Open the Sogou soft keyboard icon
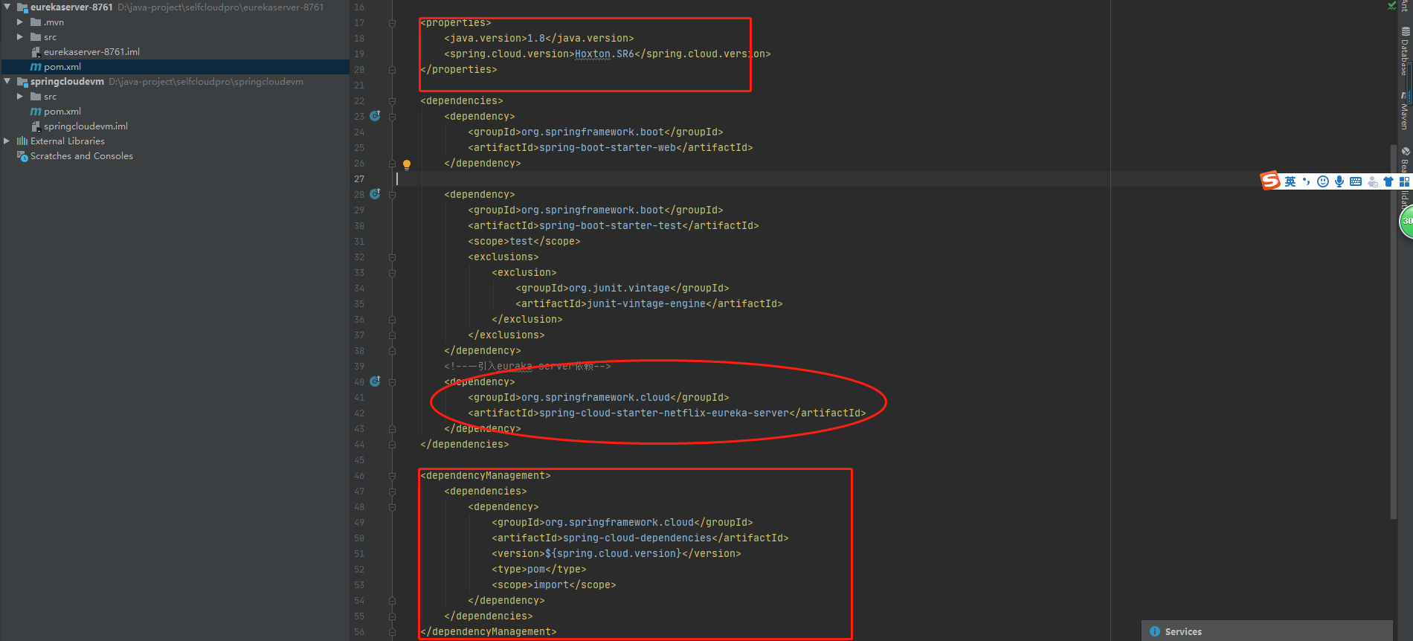This screenshot has height=641, width=1413. (x=1356, y=181)
